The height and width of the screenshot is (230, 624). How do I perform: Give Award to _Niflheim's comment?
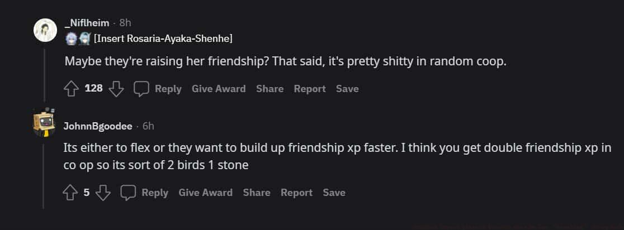(219, 89)
